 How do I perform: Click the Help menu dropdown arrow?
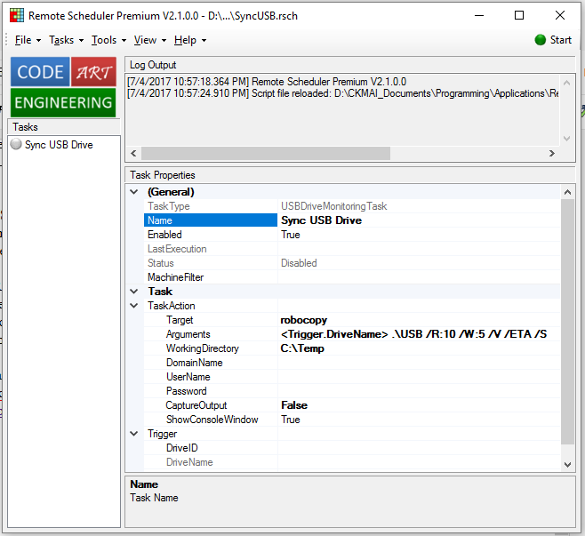(204, 40)
